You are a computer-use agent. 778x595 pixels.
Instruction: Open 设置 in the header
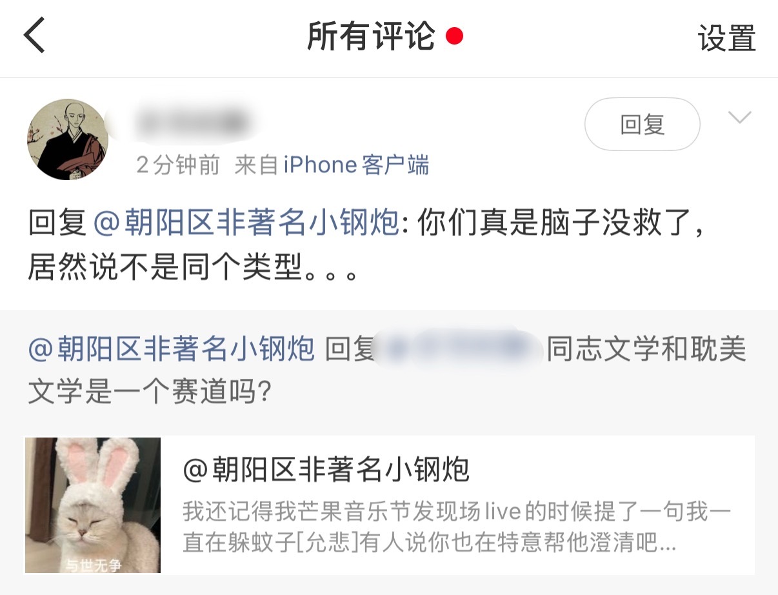click(726, 37)
